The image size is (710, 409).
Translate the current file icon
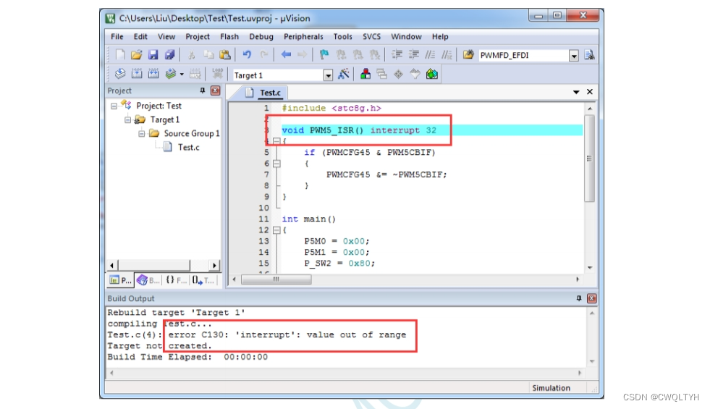[x=120, y=74]
